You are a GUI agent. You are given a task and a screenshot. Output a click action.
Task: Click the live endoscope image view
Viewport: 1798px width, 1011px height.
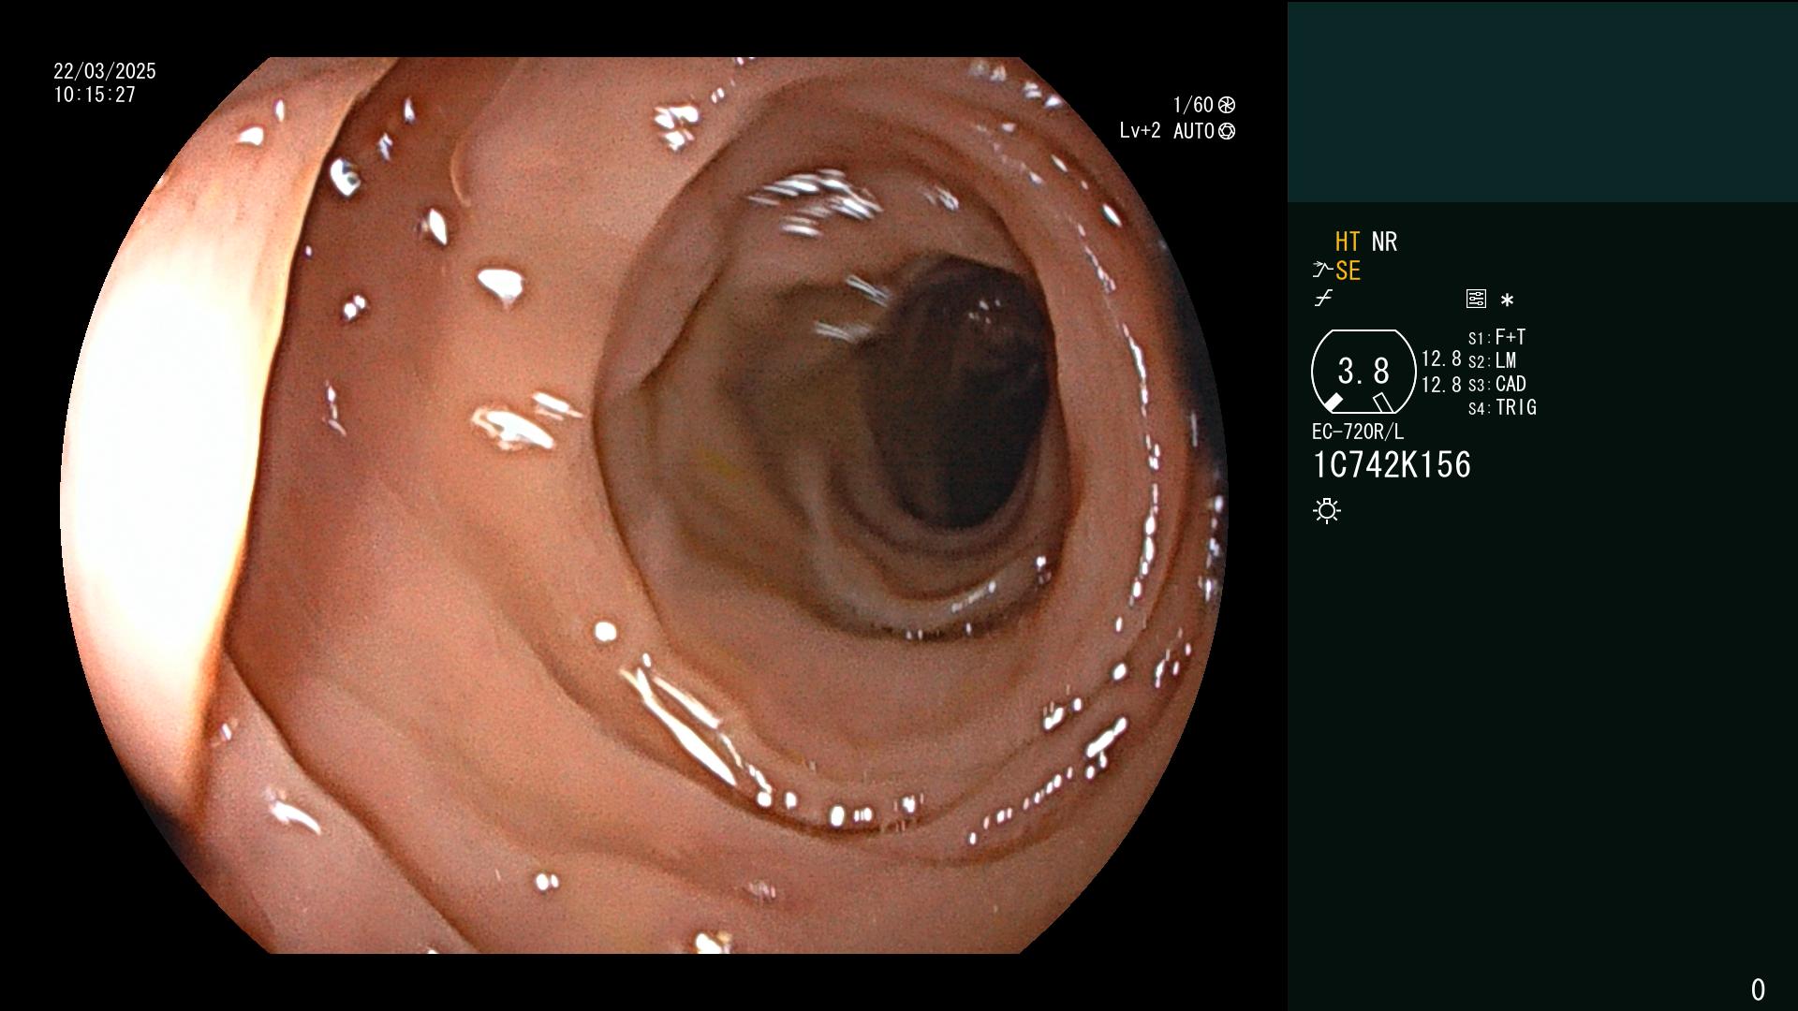(x=644, y=505)
